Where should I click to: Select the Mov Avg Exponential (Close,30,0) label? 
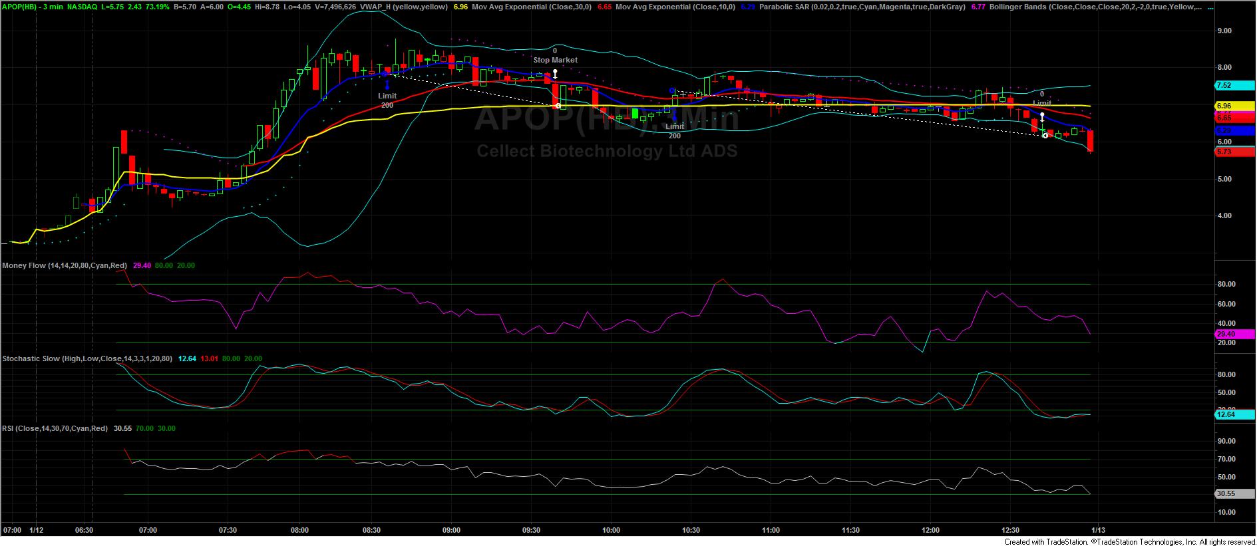532,7
